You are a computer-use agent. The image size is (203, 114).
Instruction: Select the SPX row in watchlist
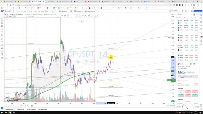[188, 28]
